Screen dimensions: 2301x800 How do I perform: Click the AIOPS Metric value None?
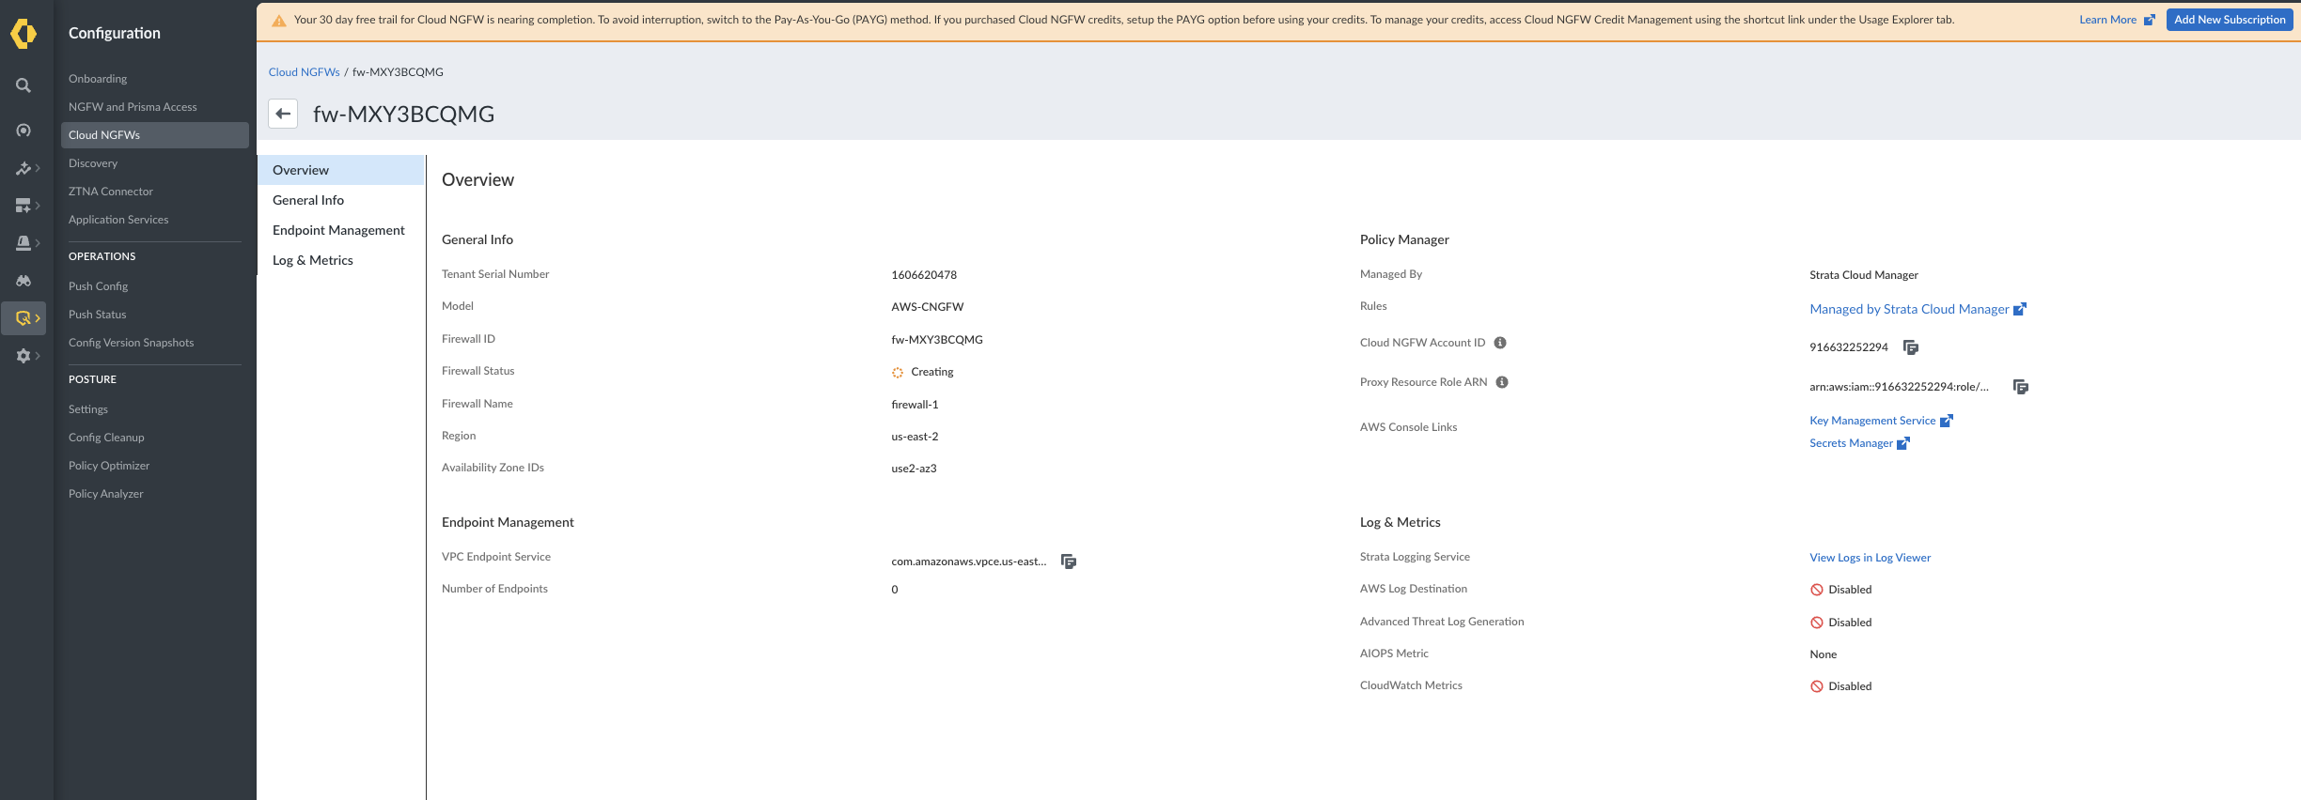1824,654
